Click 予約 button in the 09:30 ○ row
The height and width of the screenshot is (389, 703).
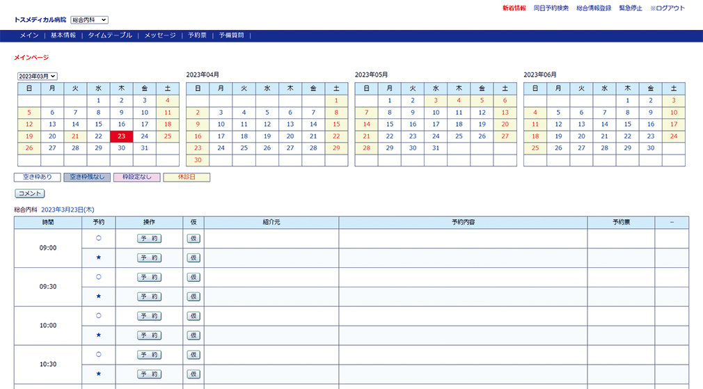click(149, 277)
